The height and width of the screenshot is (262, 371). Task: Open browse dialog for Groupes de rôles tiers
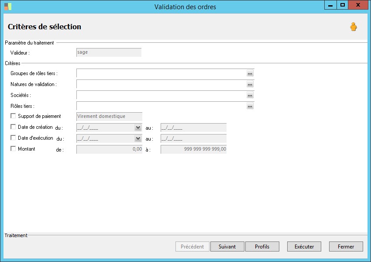coord(250,73)
